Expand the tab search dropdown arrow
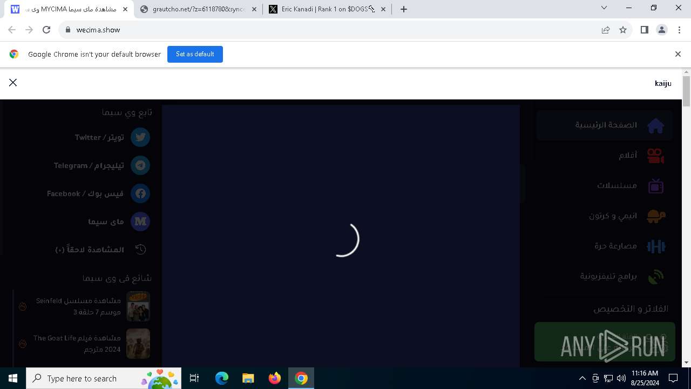The height and width of the screenshot is (389, 691). coord(604,8)
